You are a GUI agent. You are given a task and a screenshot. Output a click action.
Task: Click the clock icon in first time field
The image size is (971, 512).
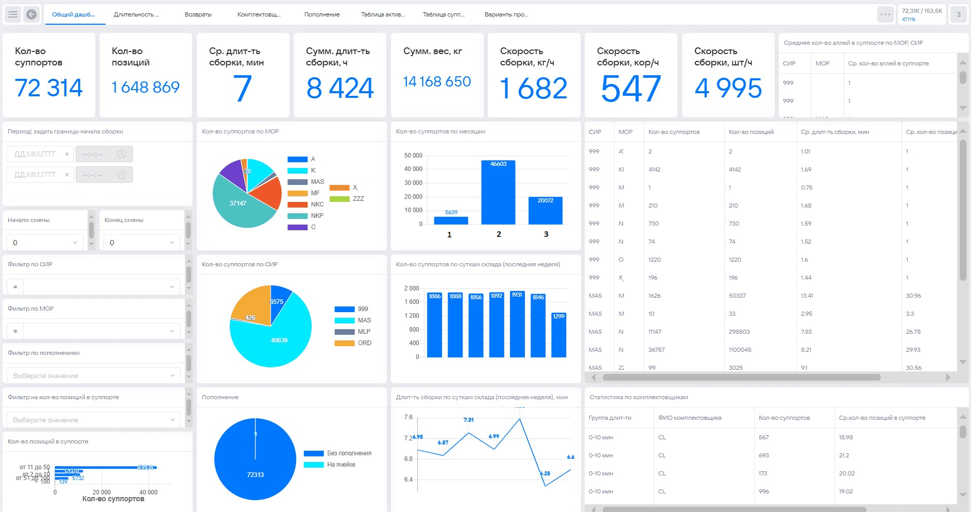pyautogui.click(x=122, y=154)
